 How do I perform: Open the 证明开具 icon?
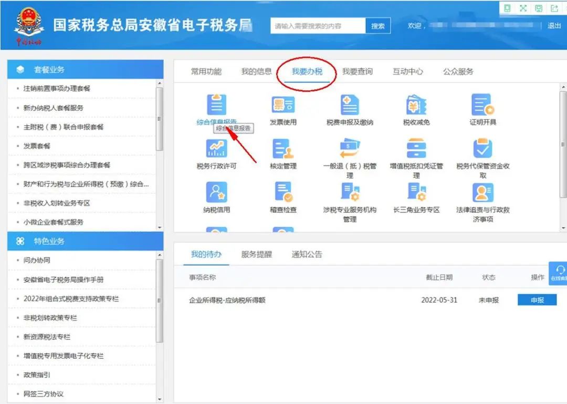click(483, 105)
